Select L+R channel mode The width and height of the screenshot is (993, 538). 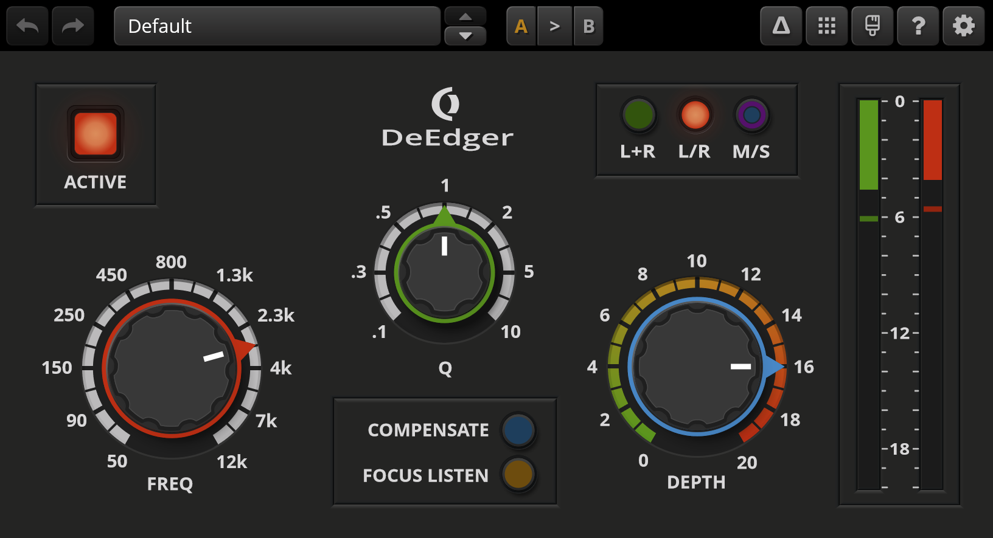coord(638,115)
